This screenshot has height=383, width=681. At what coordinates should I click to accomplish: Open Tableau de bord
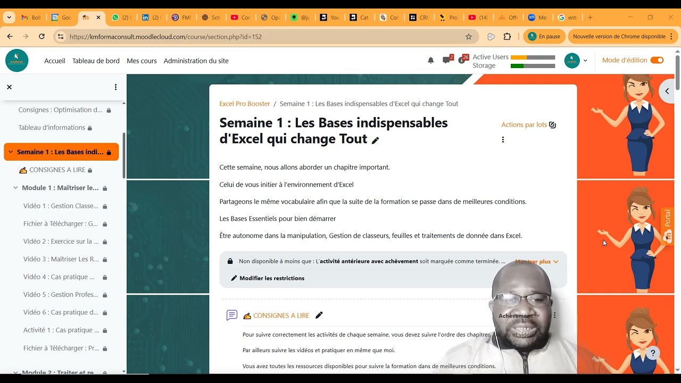(96, 61)
